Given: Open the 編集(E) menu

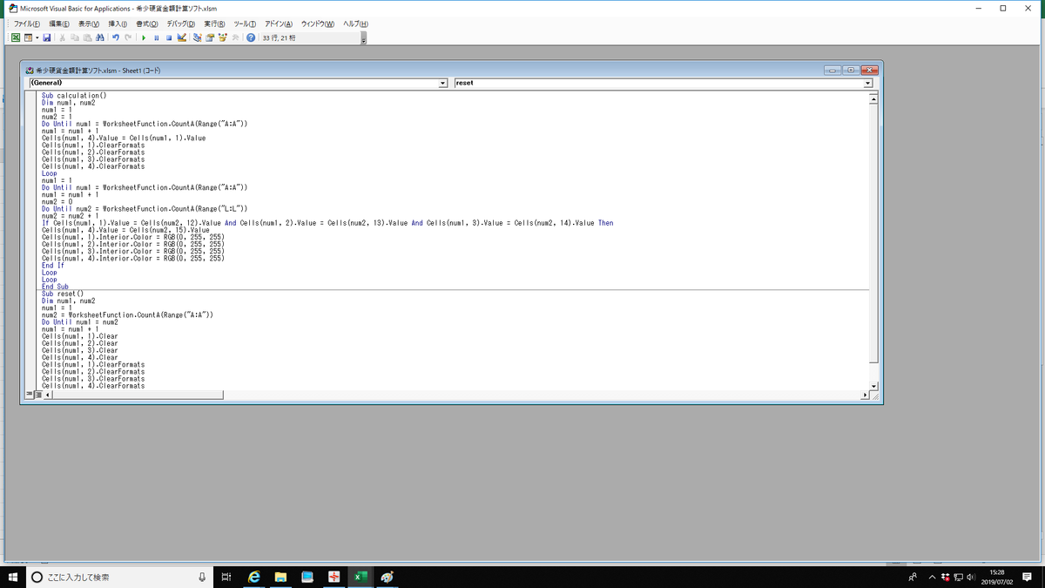Looking at the screenshot, I should [x=59, y=24].
